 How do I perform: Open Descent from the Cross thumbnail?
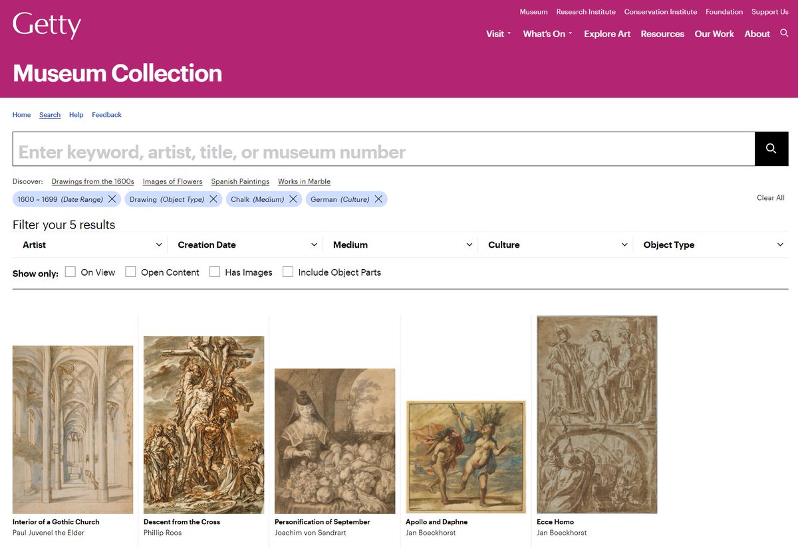tap(204, 425)
